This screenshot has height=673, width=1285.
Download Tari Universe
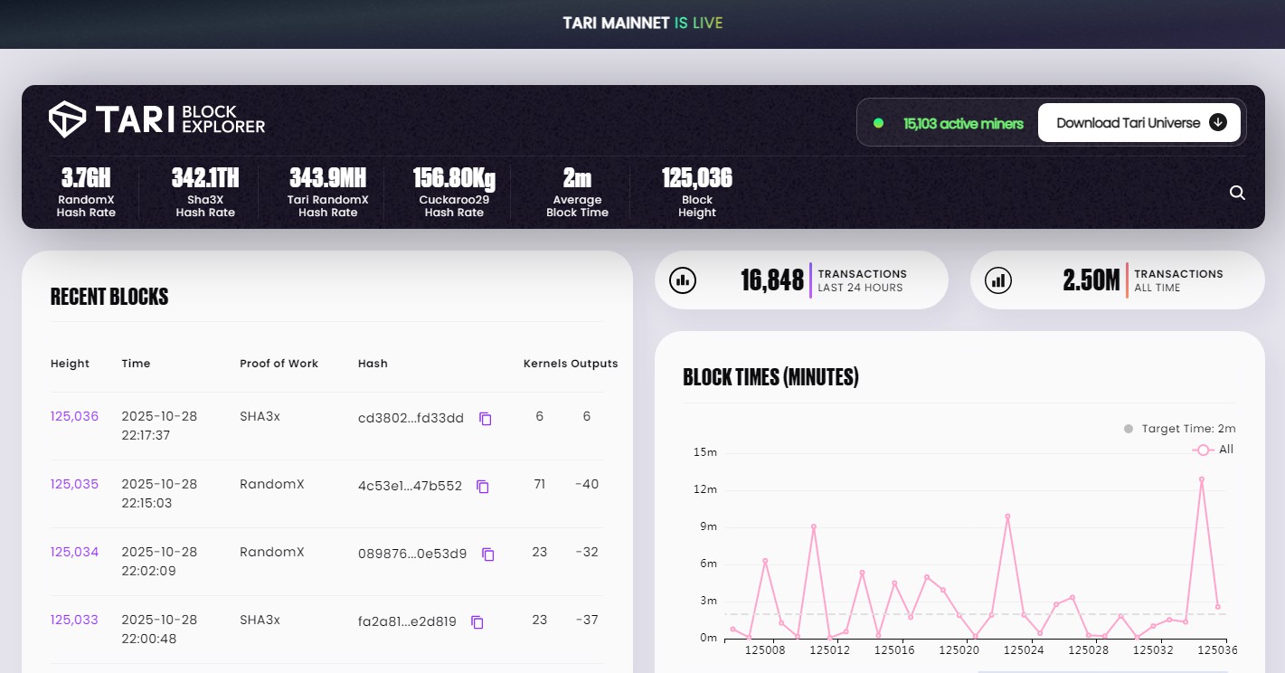pyautogui.click(x=1140, y=123)
